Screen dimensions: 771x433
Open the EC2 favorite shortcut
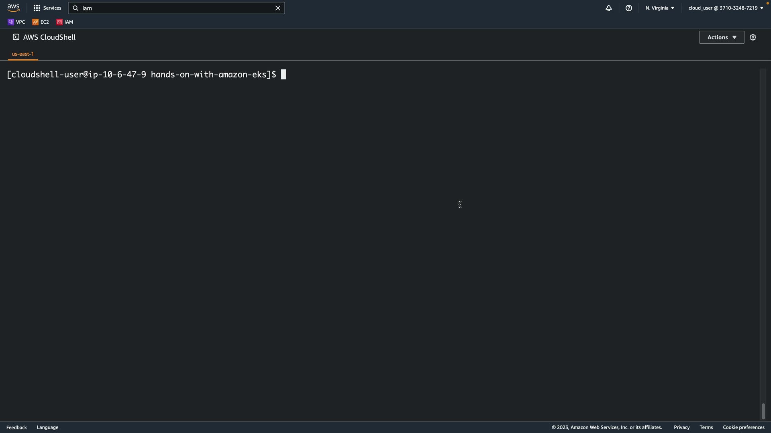pyautogui.click(x=41, y=22)
